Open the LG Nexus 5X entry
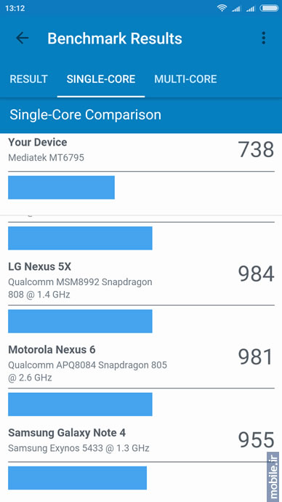The width and height of the screenshot is (282, 502). [x=141, y=280]
